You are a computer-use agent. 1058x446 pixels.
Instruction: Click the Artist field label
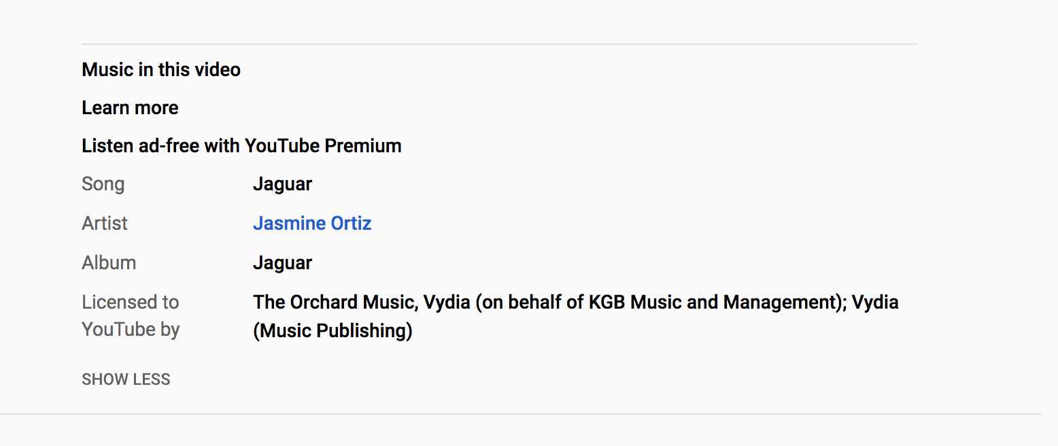(105, 223)
